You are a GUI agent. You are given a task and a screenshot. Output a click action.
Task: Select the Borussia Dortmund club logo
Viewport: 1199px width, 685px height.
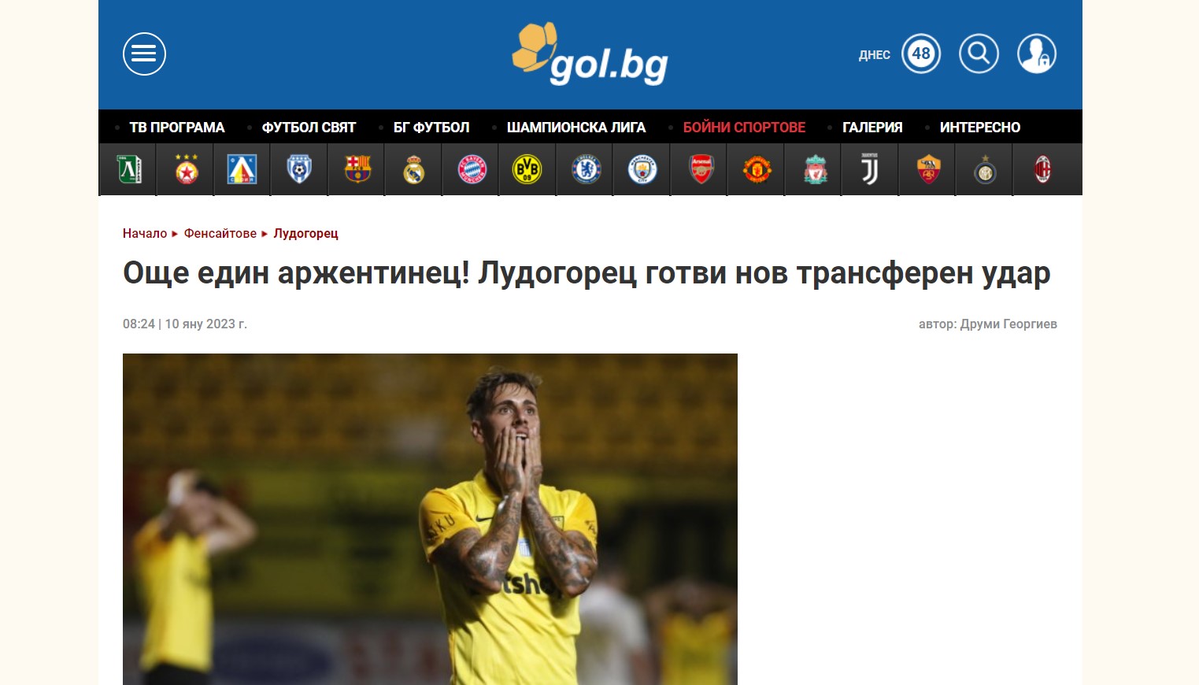(527, 169)
